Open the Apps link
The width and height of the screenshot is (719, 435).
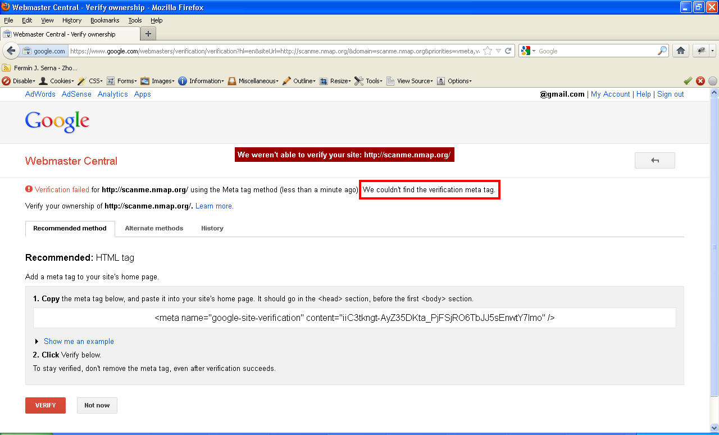143,94
